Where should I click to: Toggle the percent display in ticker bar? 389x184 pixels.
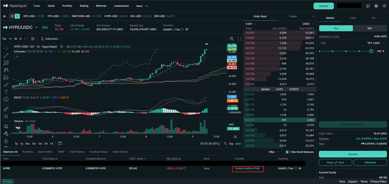click(17, 16)
